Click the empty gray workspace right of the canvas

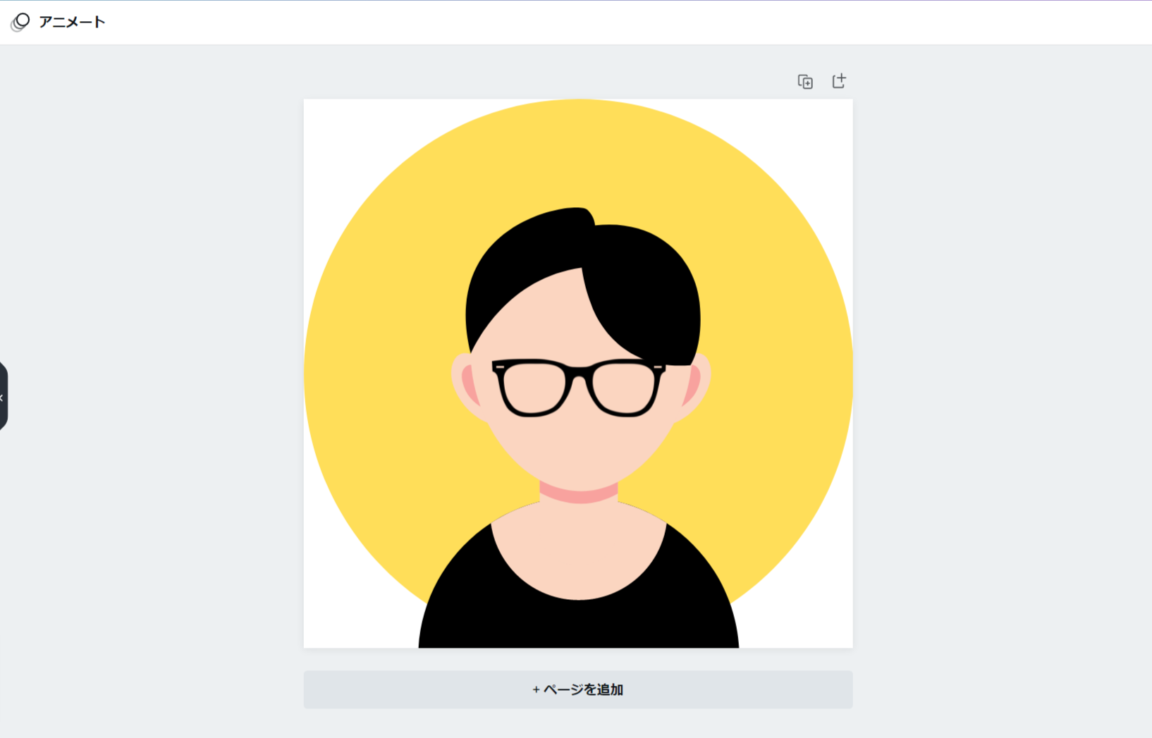1001,374
